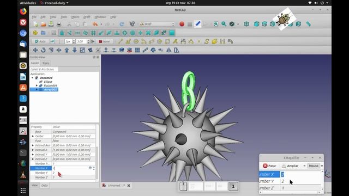Select the Draft Move tool

click(x=35, y=50)
